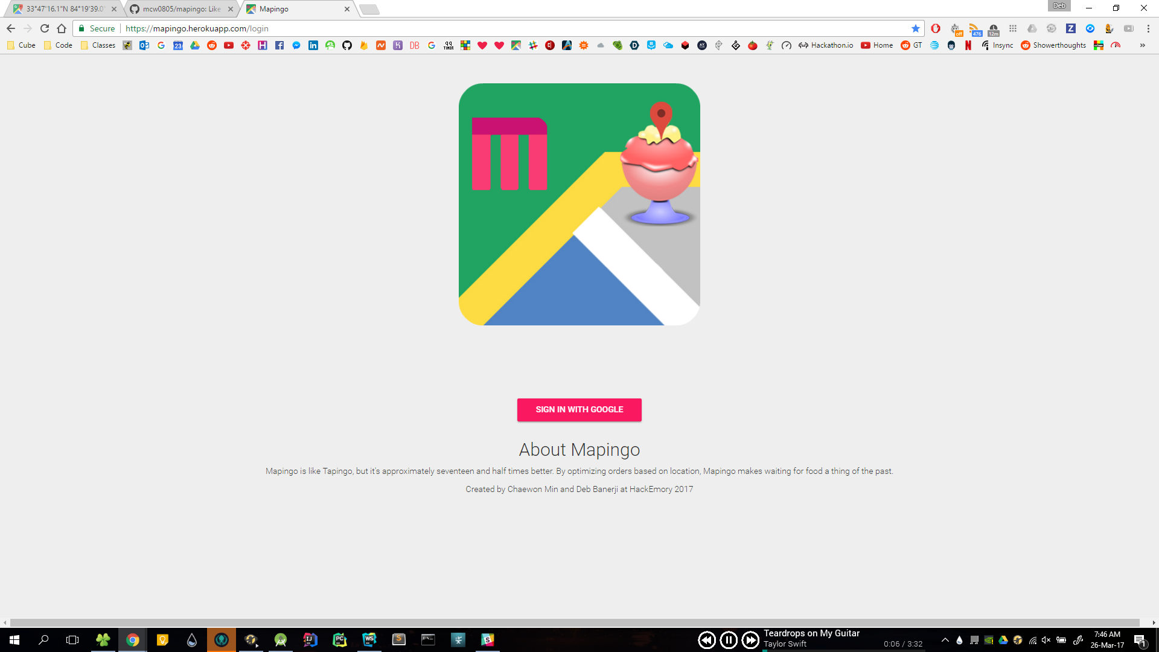Bookmark this page with star icon
The height and width of the screenshot is (652, 1159).
(915, 28)
